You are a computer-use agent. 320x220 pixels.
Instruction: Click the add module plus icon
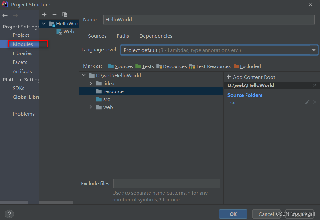(44, 15)
